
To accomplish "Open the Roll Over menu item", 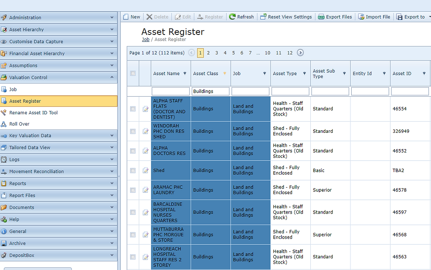I will click(59, 124).
